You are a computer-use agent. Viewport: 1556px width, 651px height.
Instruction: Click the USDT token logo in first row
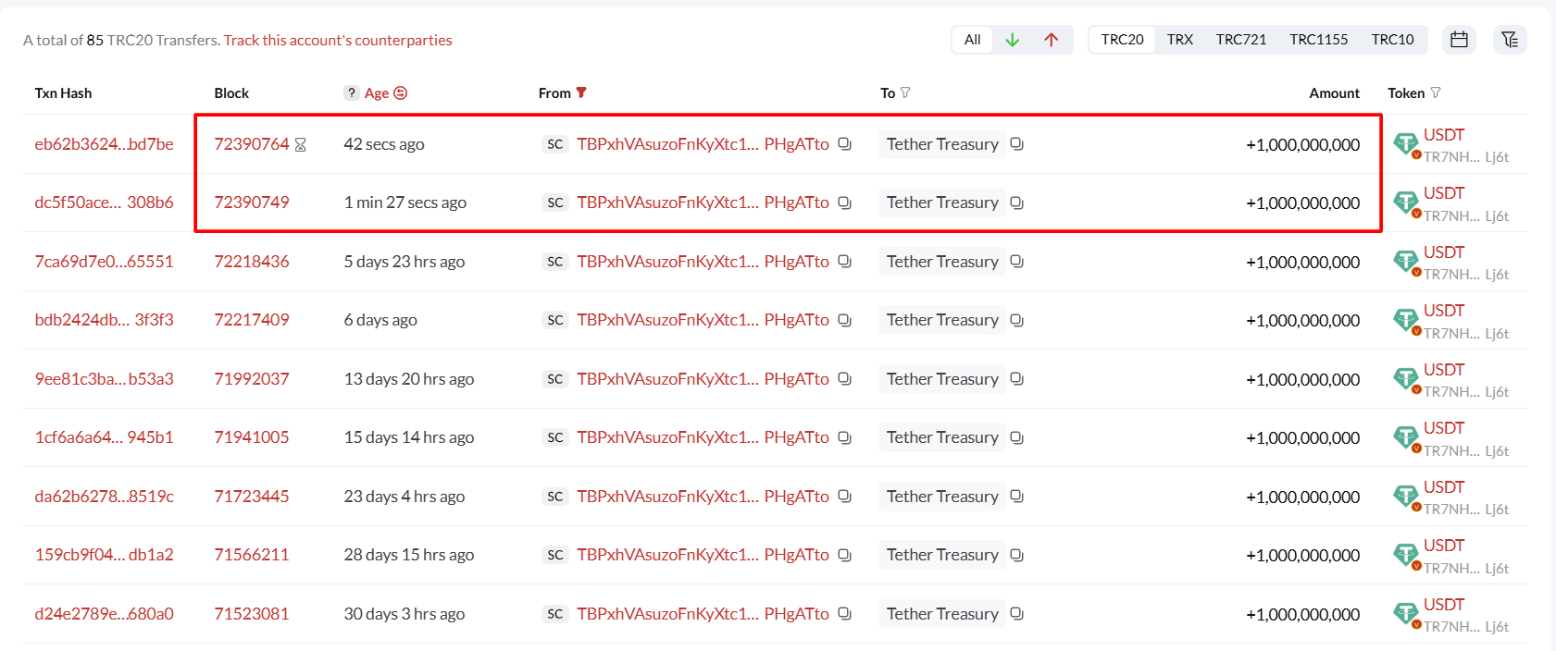(1406, 143)
